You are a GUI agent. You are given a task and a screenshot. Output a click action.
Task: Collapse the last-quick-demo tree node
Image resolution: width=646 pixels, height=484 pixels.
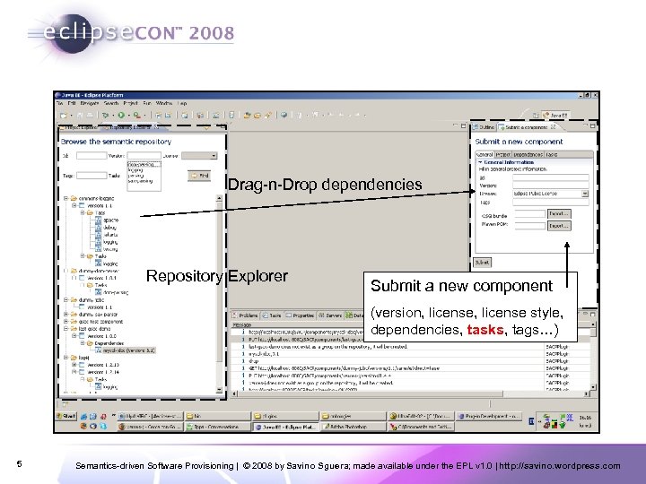click(65, 329)
